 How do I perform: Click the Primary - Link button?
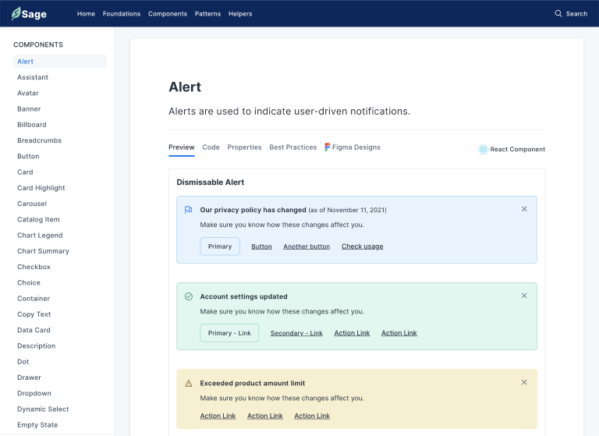click(x=229, y=333)
